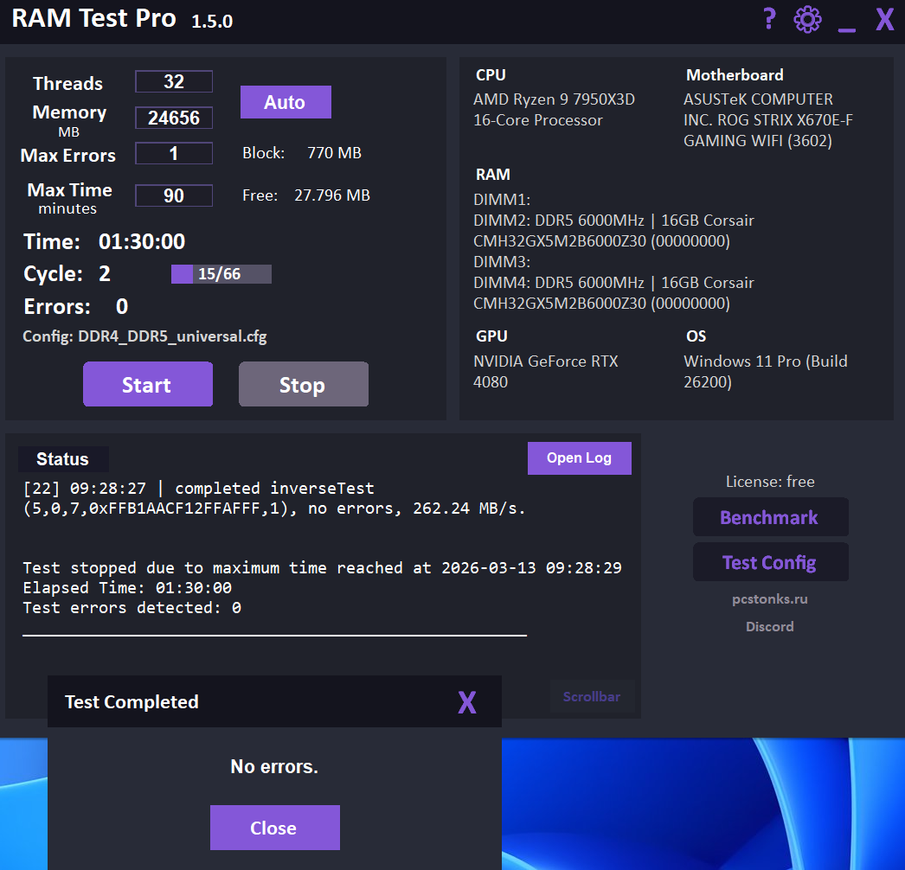The width and height of the screenshot is (905, 870).
Task: Click the 'Elapsed Time: 01:30:00' log line
Action: coord(127,588)
